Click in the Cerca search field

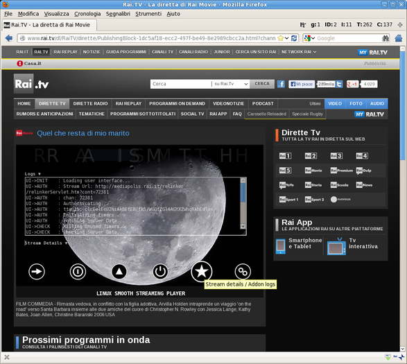click(181, 84)
